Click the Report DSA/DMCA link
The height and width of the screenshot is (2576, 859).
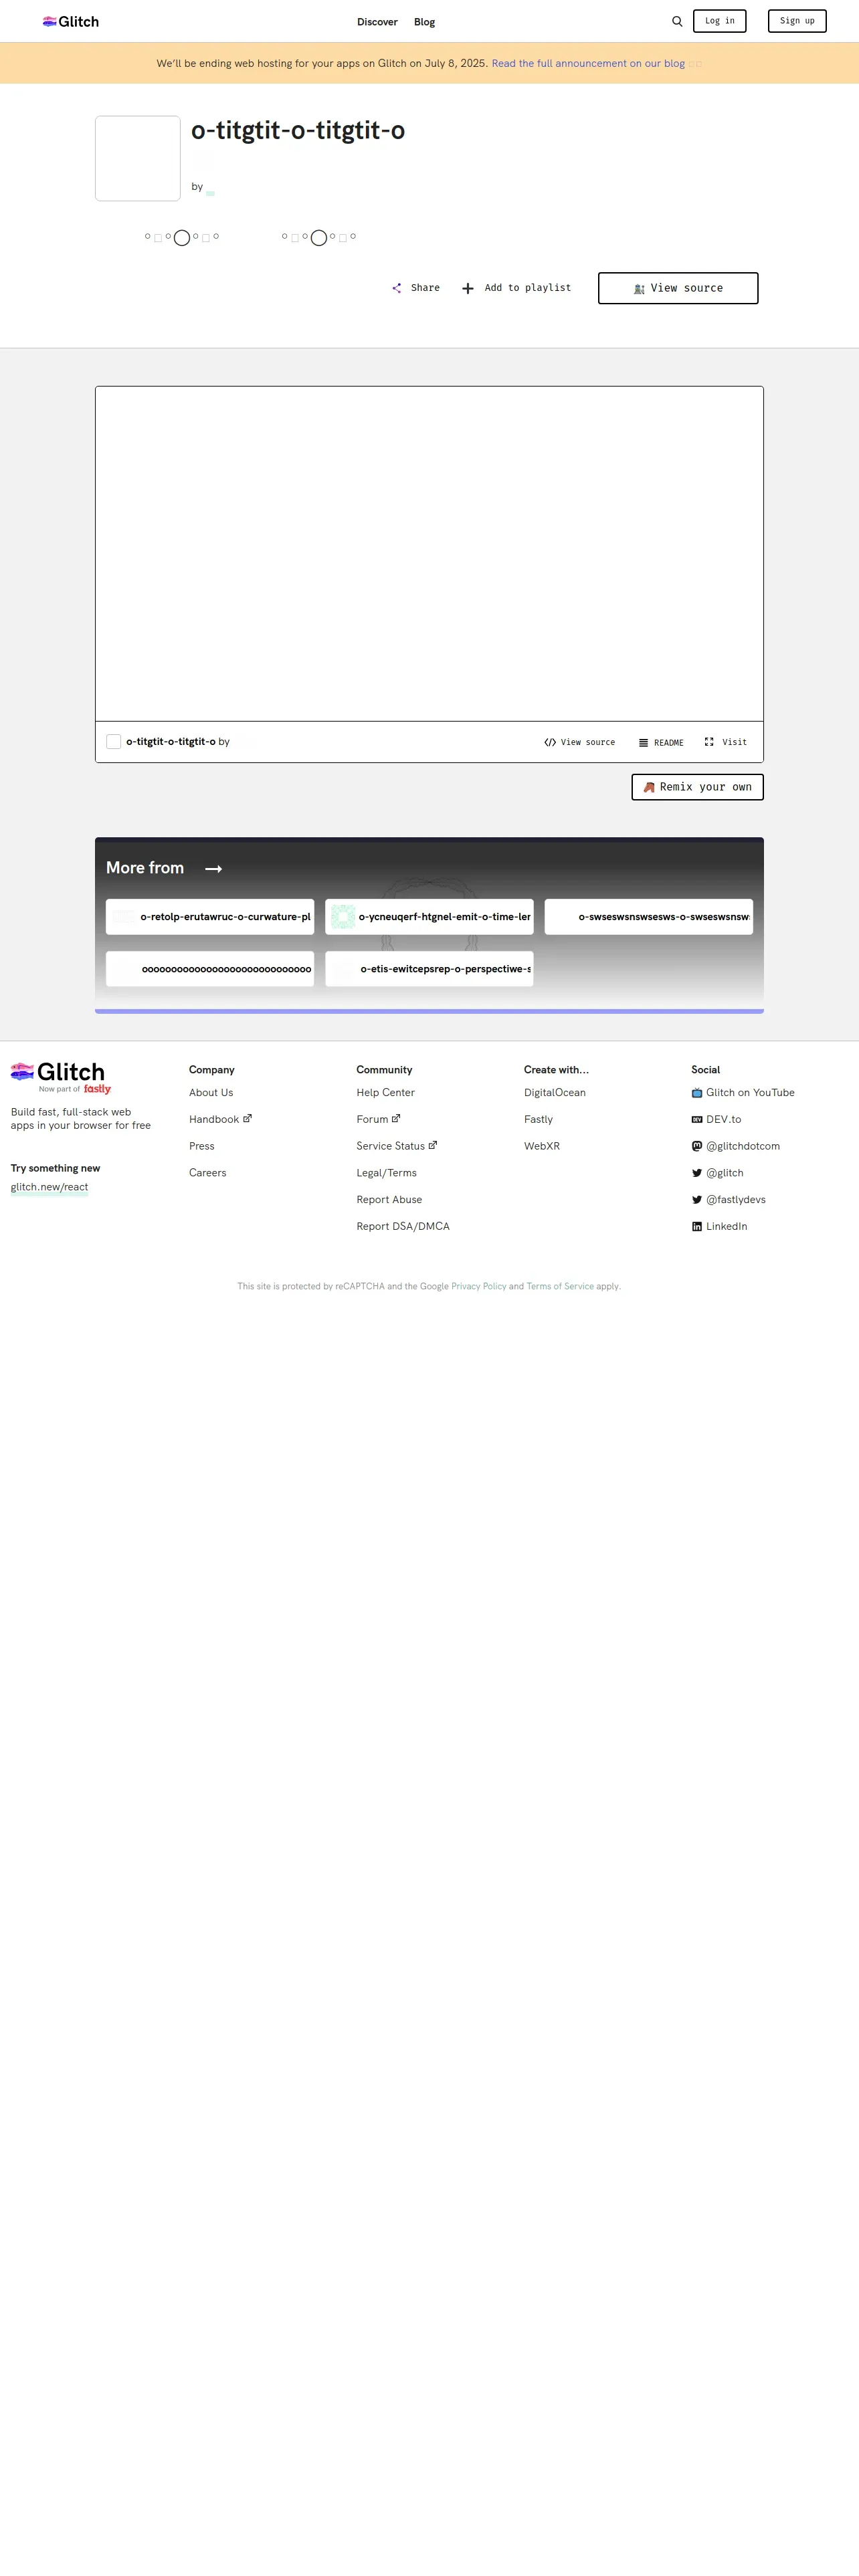(403, 1226)
